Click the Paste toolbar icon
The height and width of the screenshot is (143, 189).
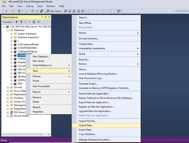(x=97, y=11)
